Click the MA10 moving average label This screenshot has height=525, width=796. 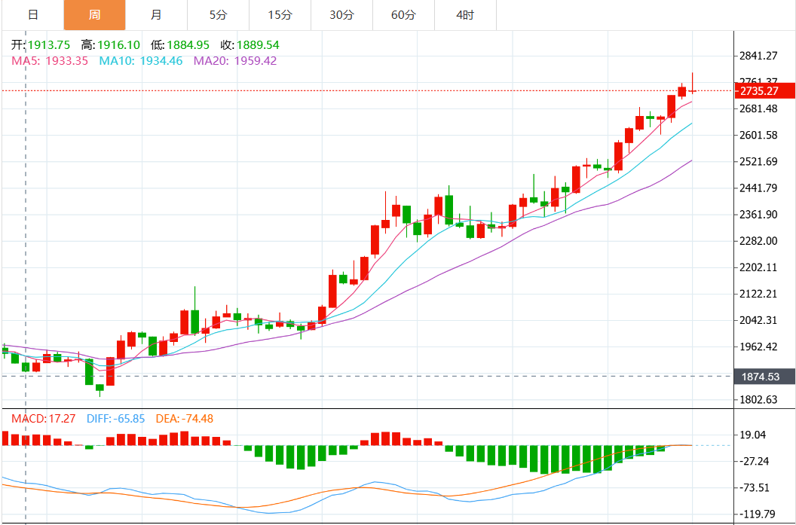point(141,60)
